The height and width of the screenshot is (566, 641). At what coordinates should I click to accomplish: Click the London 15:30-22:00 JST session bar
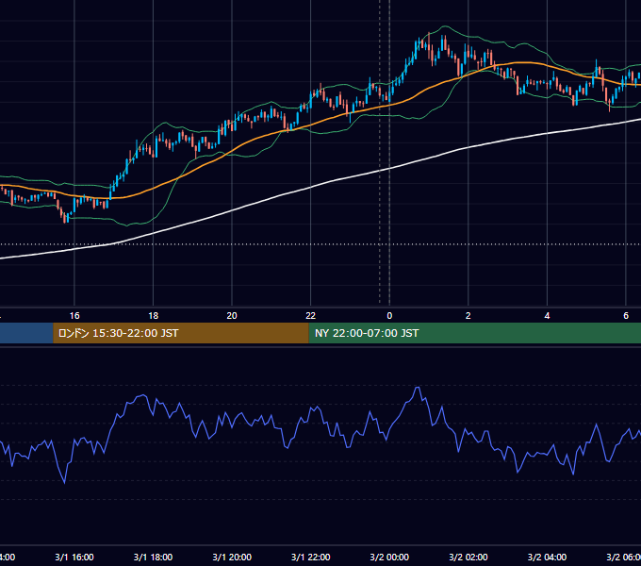(181, 333)
